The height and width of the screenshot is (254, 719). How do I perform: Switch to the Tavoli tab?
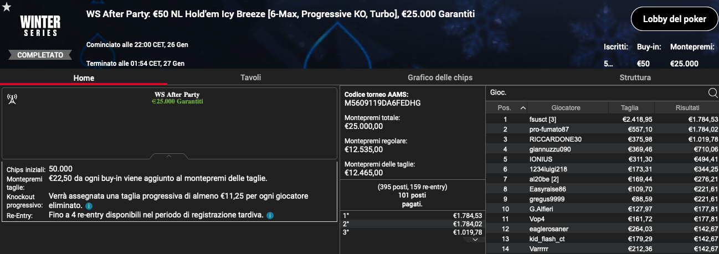pos(250,77)
